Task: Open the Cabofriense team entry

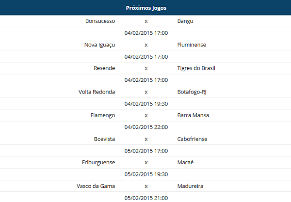Action: pyautogui.click(x=192, y=139)
